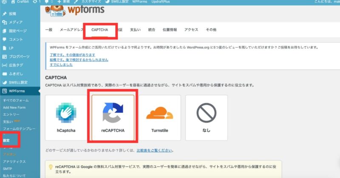Click the コメント bubble icon in sidebar
The width and height of the screenshot is (340, 178).
pyautogui.click(x=4, y=39)
